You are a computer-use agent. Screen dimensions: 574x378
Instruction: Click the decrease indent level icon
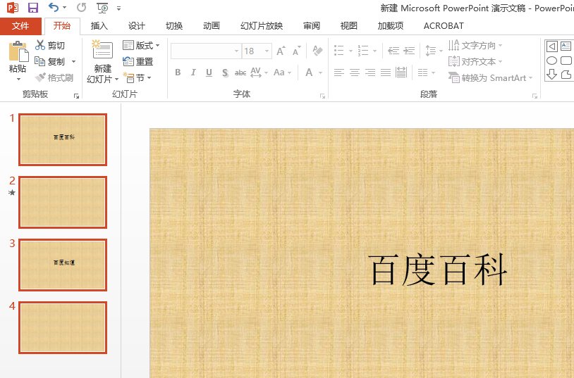(x=393, y=51)
